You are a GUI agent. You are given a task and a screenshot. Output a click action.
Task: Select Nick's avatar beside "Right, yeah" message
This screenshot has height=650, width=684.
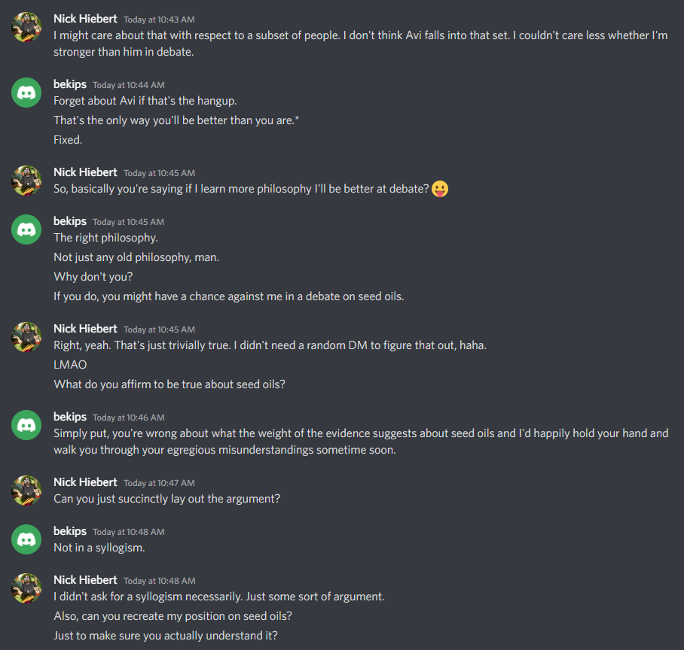(26, 337)
